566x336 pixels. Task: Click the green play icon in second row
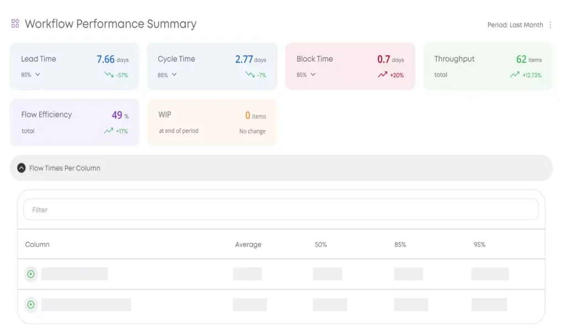click(x=31, y=305)
